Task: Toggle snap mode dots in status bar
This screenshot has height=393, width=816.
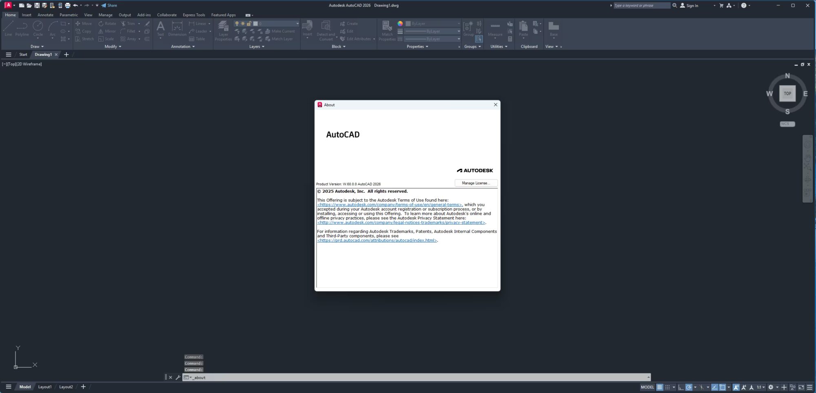Action: pyautogui.click(x=667, y=387)
